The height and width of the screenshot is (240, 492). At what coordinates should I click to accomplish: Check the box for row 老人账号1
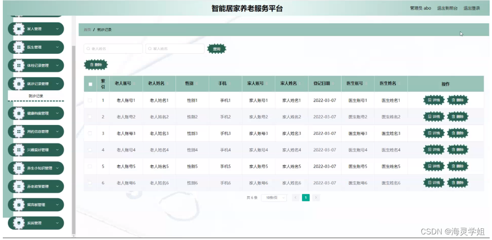(90, 100)
